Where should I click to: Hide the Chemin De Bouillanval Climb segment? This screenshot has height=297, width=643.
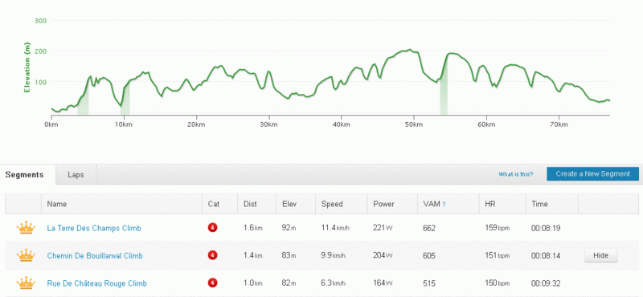pos(600,255)
